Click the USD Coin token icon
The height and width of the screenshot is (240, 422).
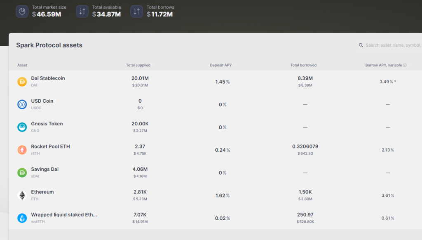coord(22,104)
